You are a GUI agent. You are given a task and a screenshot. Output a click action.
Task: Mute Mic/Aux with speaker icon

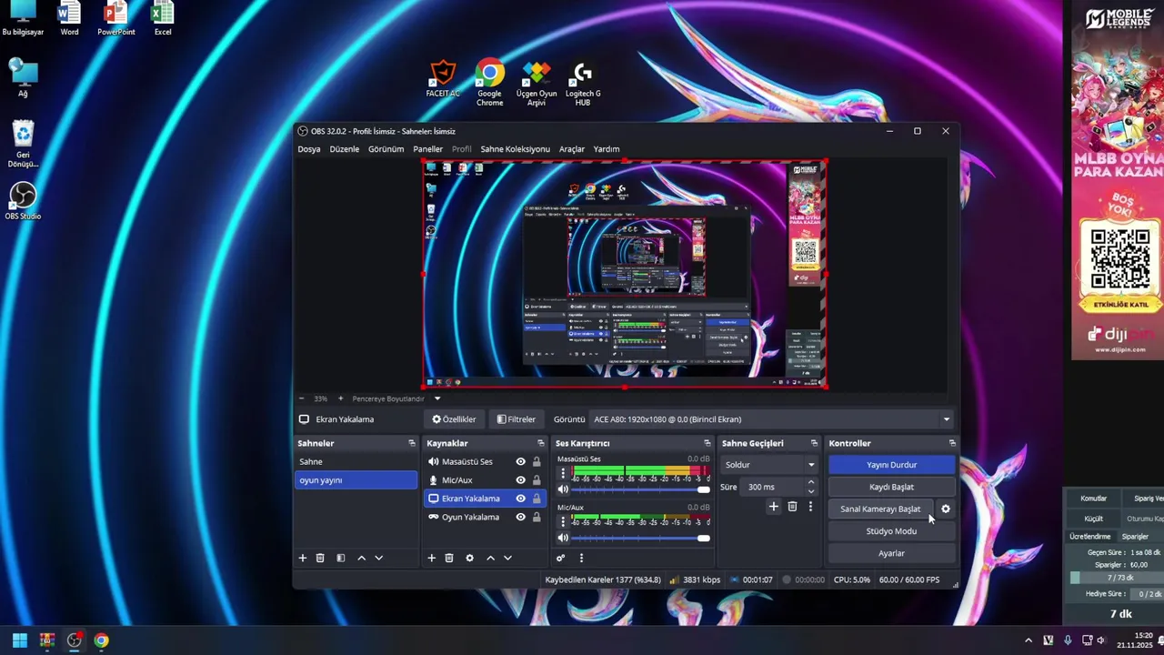click(563, 538)
